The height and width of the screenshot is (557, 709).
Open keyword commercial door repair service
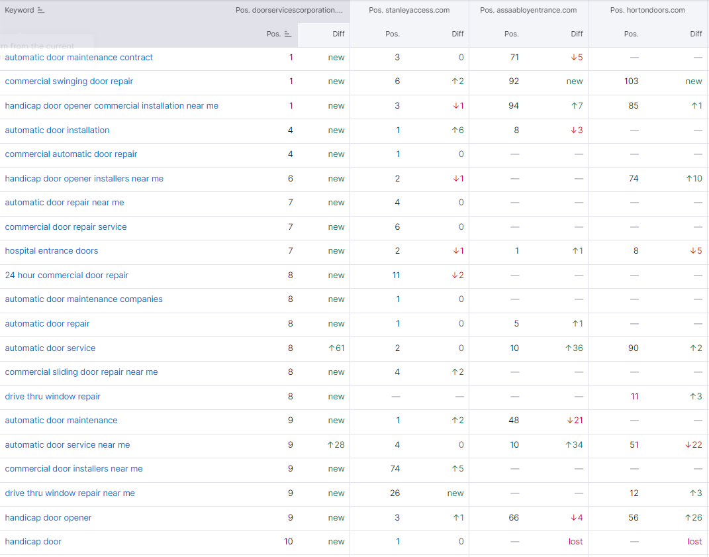[x=66, y=227]
